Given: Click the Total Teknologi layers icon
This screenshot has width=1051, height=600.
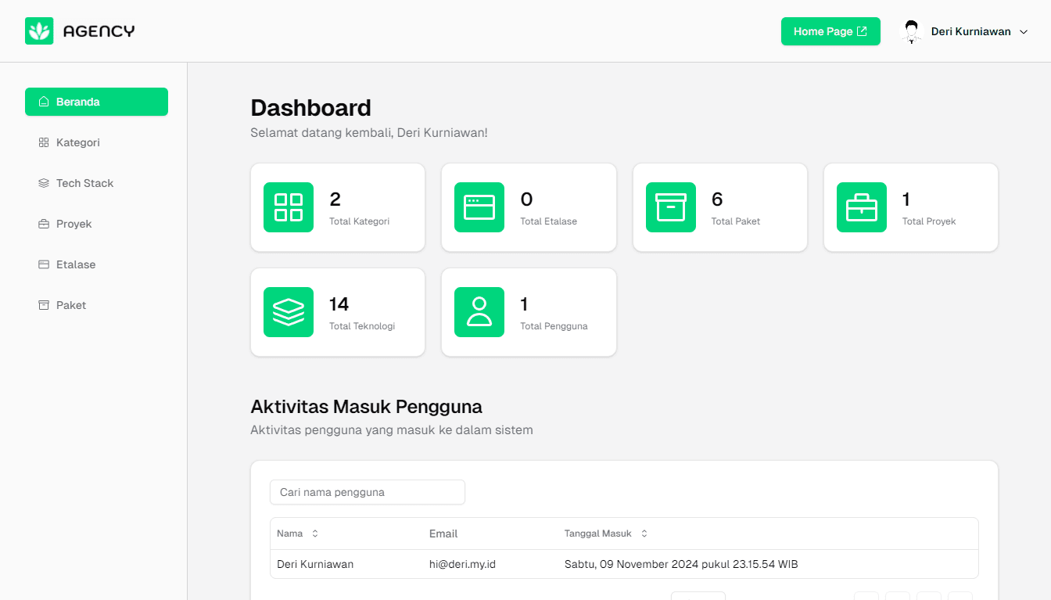Looking at the screenshot, I should (x=289, y=312).
